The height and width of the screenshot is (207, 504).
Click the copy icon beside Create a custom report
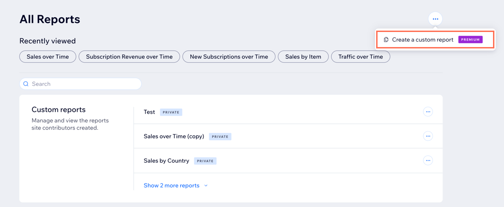coord(386,40)
